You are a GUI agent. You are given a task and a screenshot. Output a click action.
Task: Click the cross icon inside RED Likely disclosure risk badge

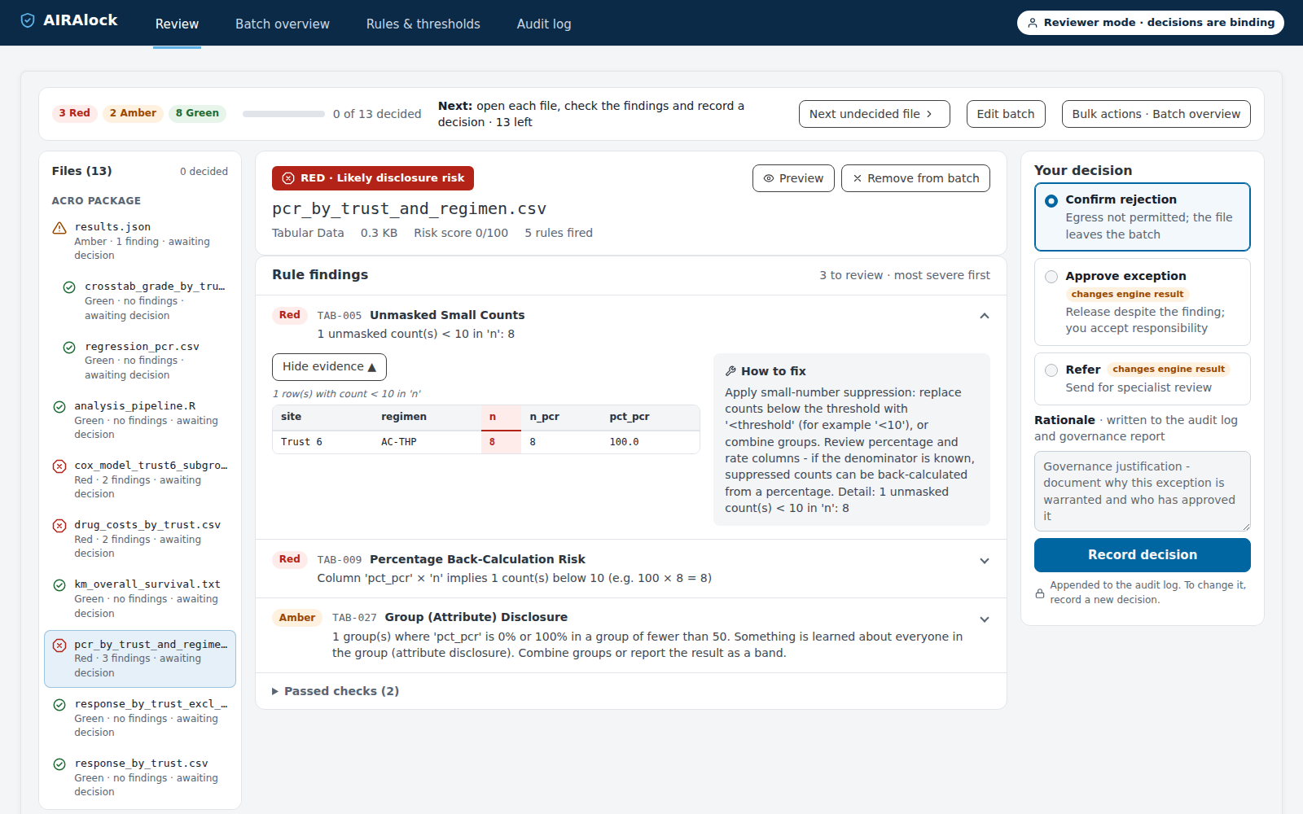(x=288, y=178)
